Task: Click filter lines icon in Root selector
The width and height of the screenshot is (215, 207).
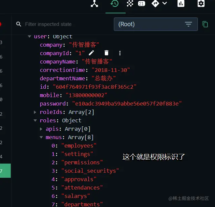Action: 188,24
